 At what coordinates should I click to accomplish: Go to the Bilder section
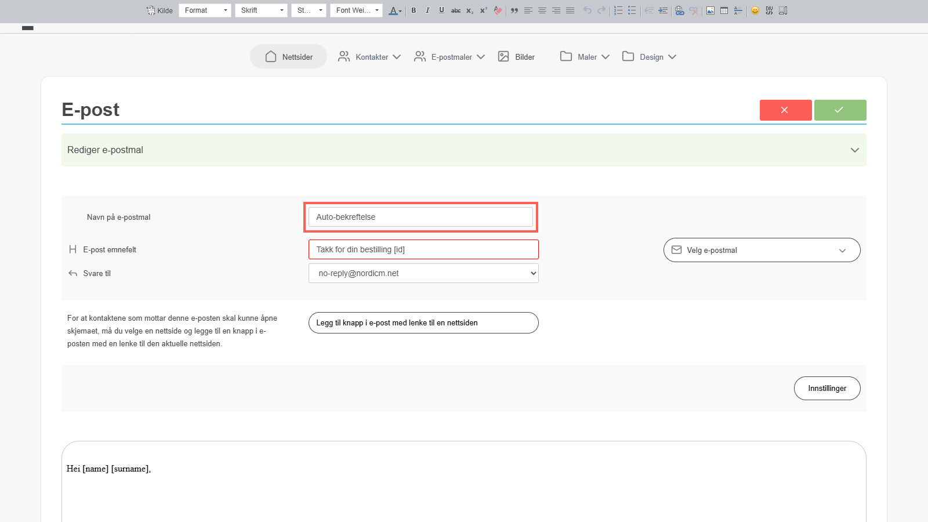pos(516,57)
